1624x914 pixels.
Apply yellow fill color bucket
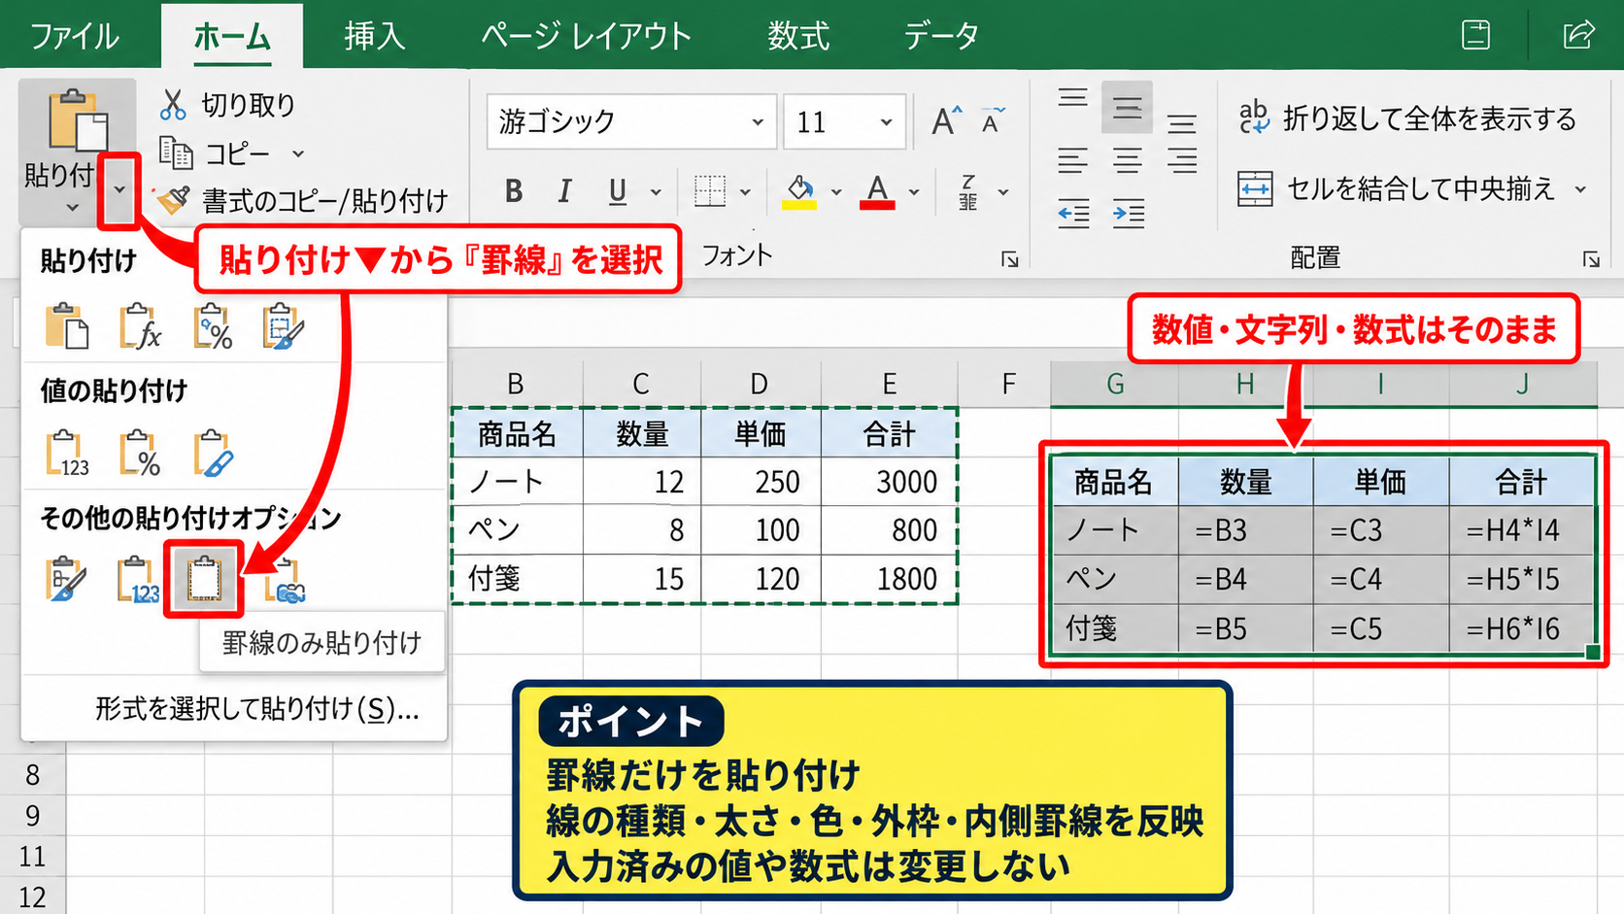tap(799, 191)
